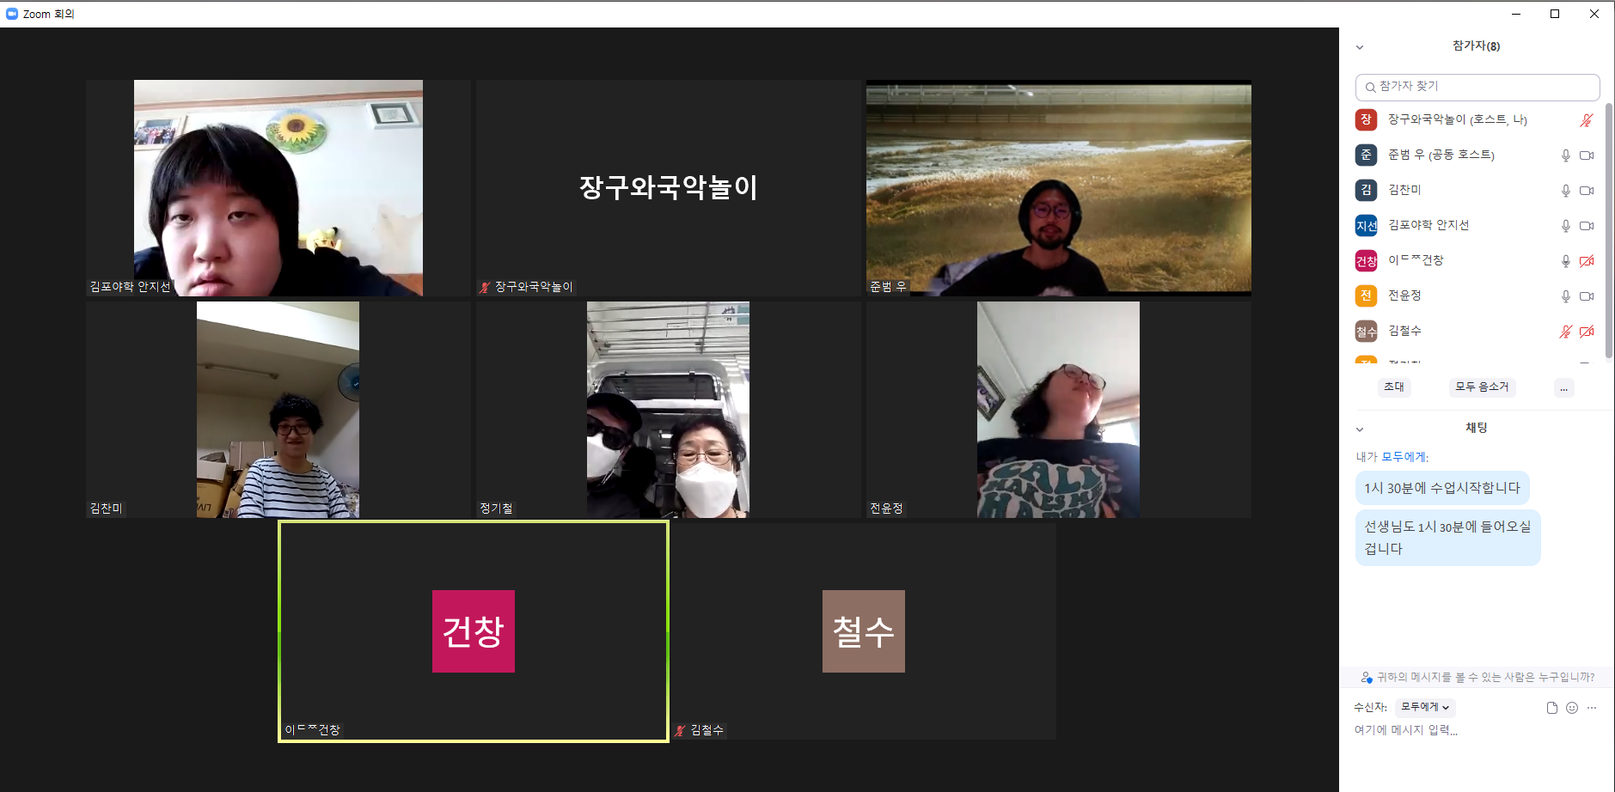Select the 철수 avatar tile

(x=864, y=631)
